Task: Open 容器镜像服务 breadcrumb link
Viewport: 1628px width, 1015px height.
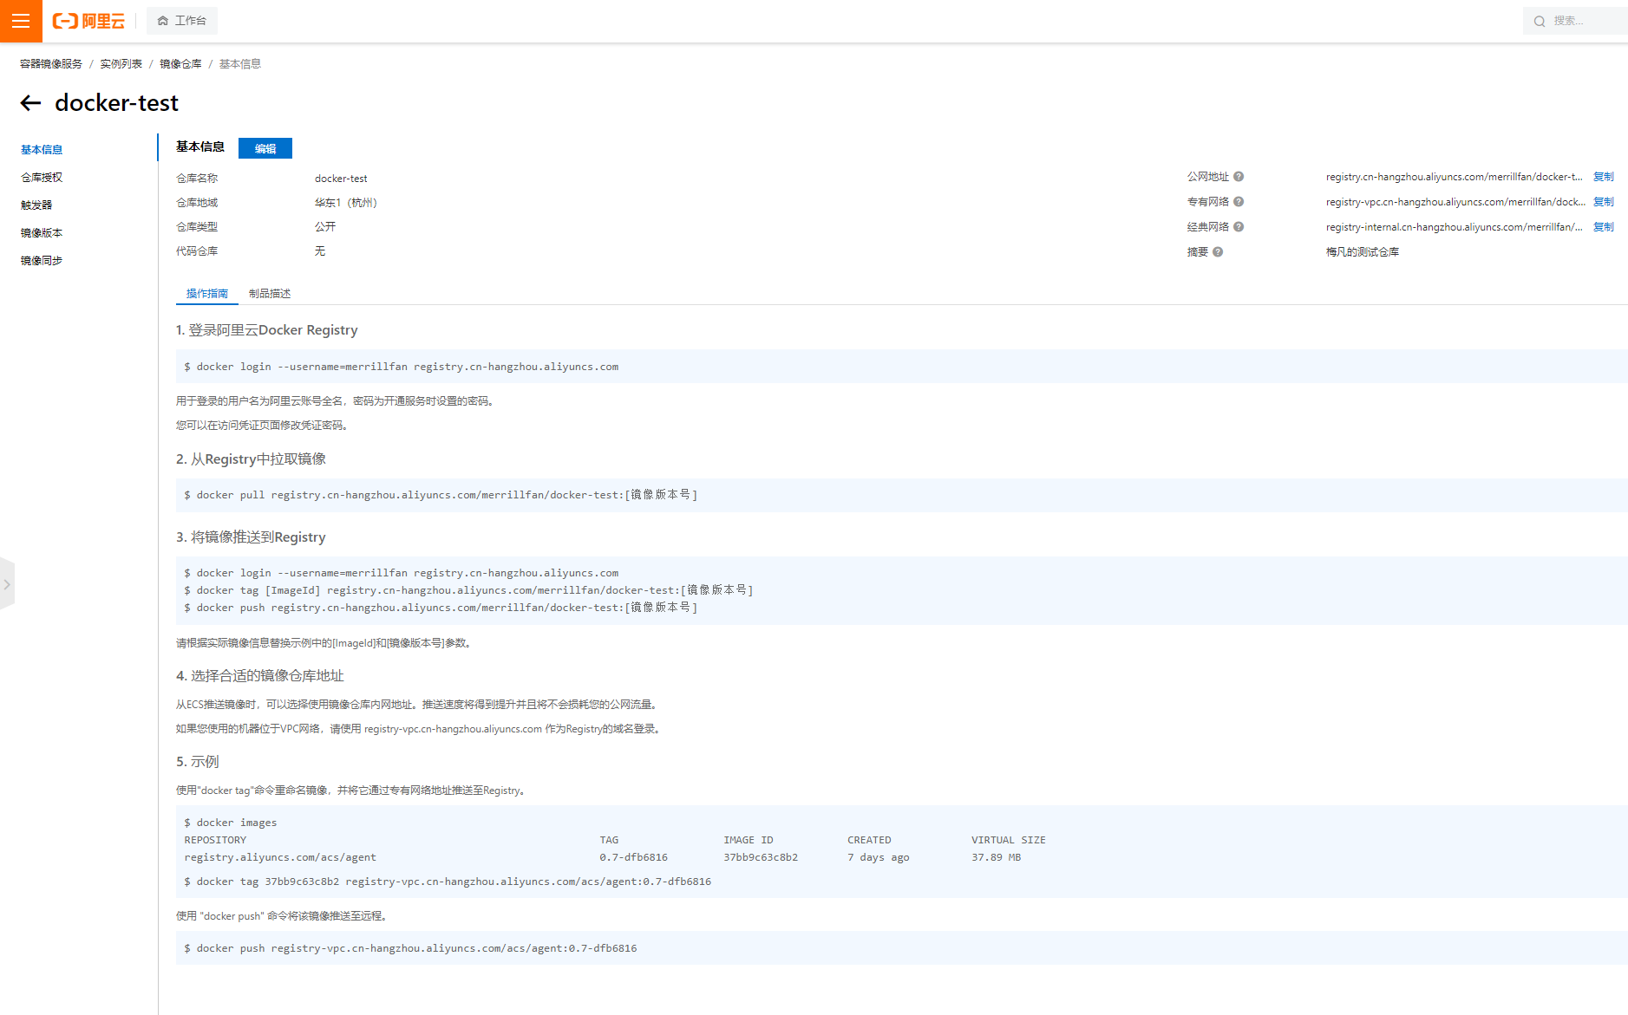Action: [x=51, y=64]
